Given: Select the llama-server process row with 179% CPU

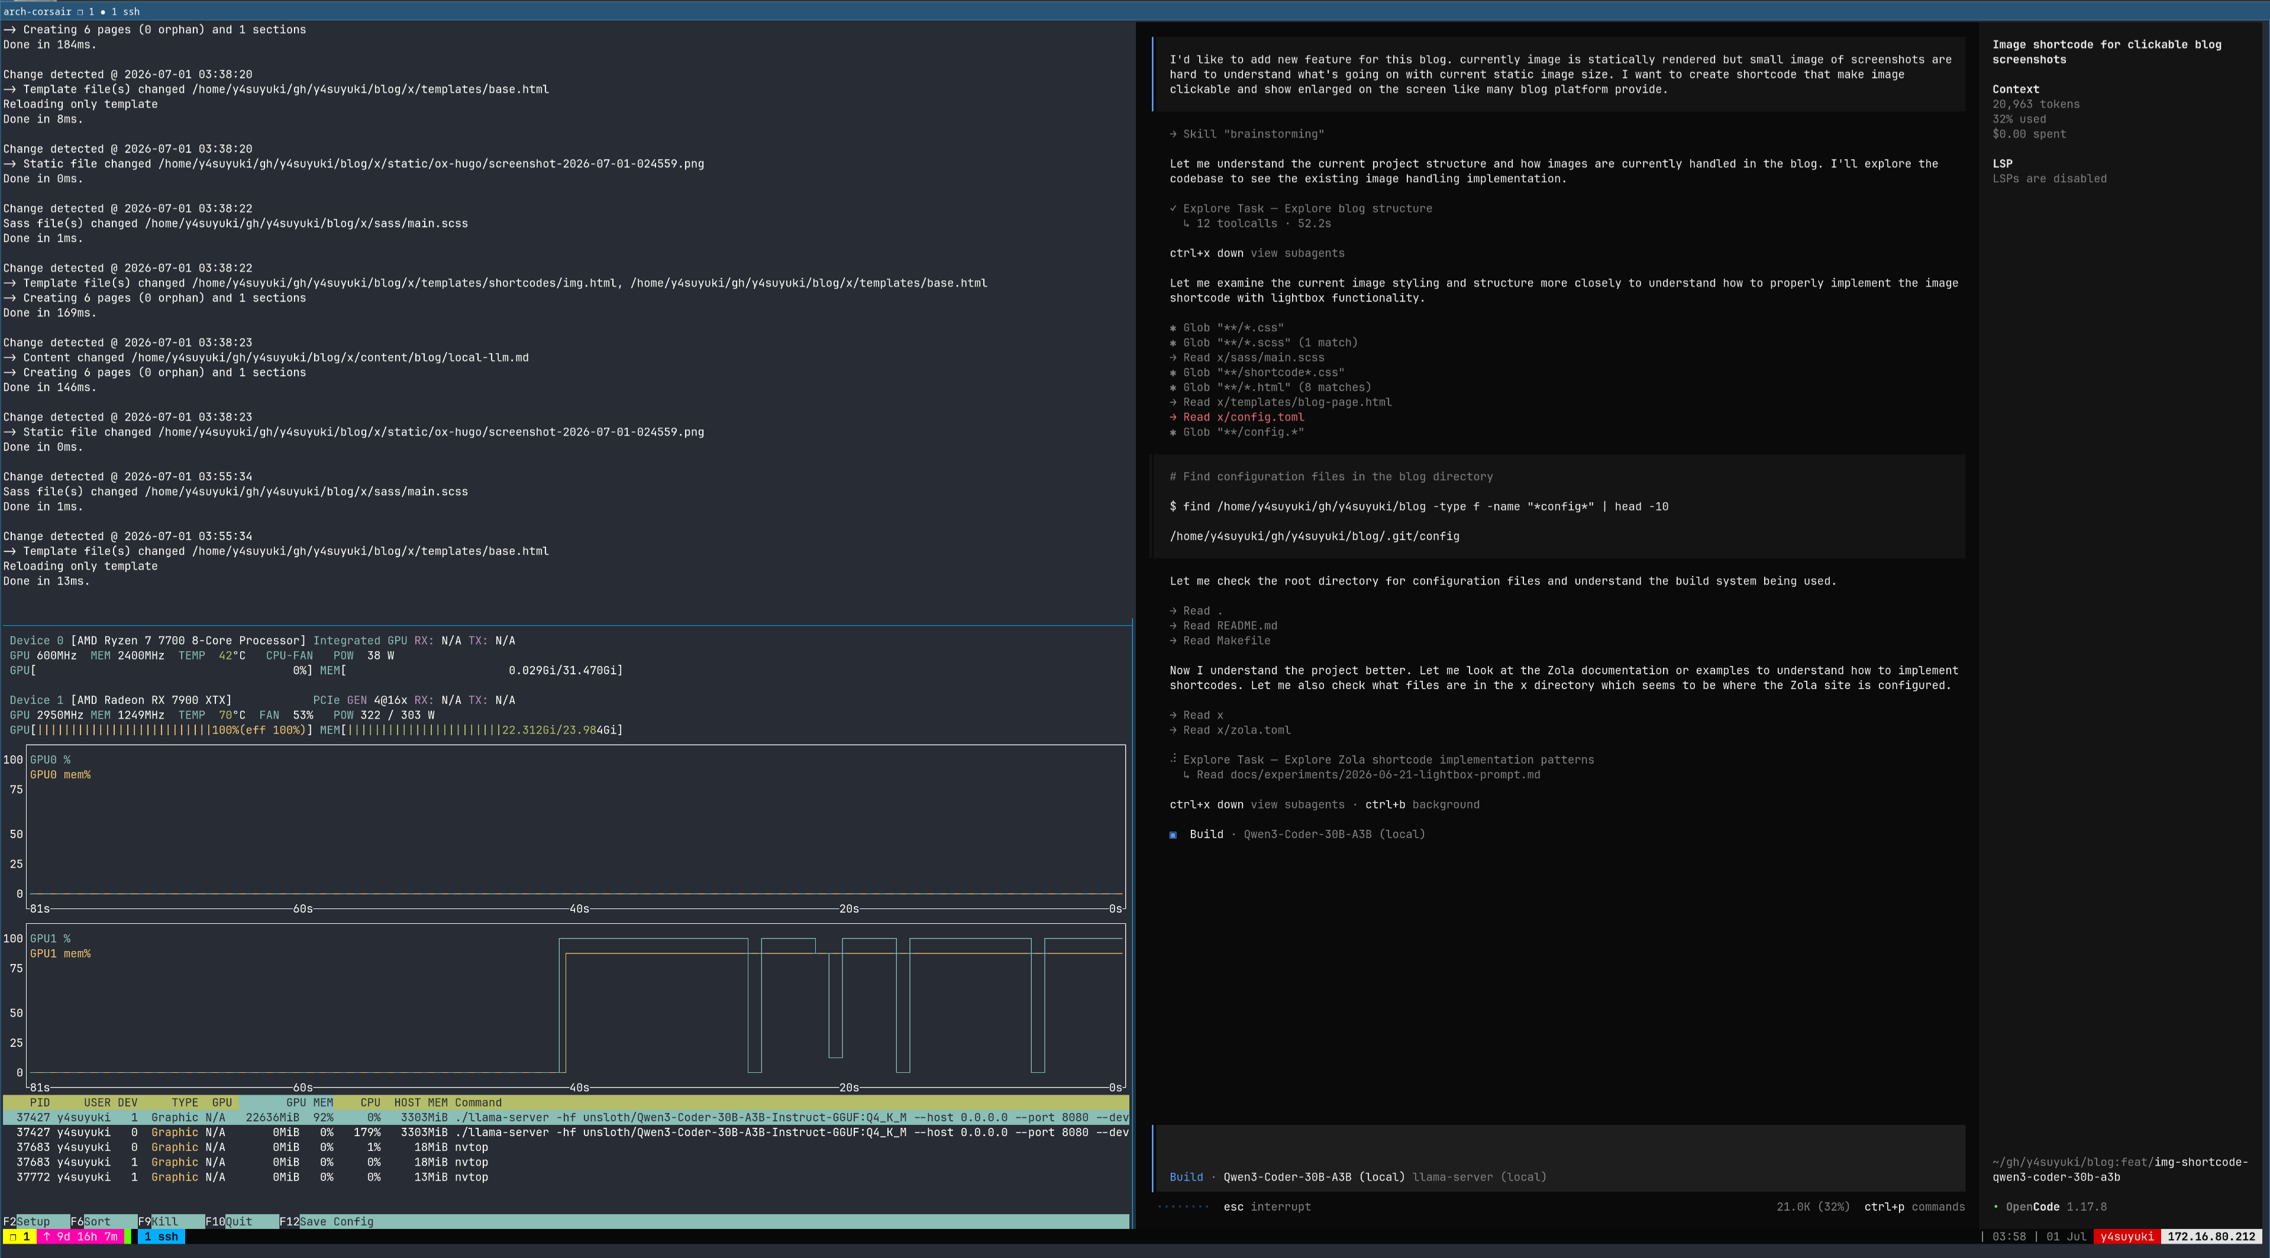Looking at the screenshot, I should coord(566,1133).
